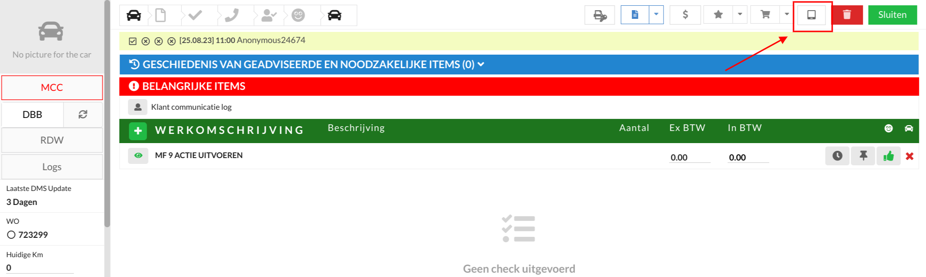Approve item with green thumbs-up
The width and height of the screenshot is (926, 277).
coord(889,156)
